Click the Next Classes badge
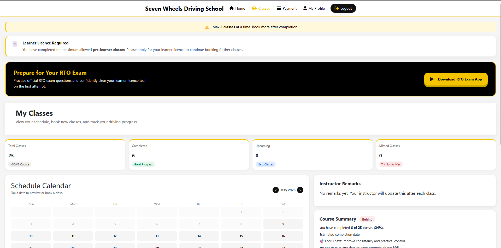 (266, 164)
